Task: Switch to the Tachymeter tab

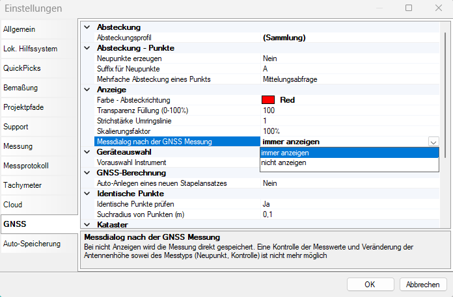Action: (x=23, y=185)
